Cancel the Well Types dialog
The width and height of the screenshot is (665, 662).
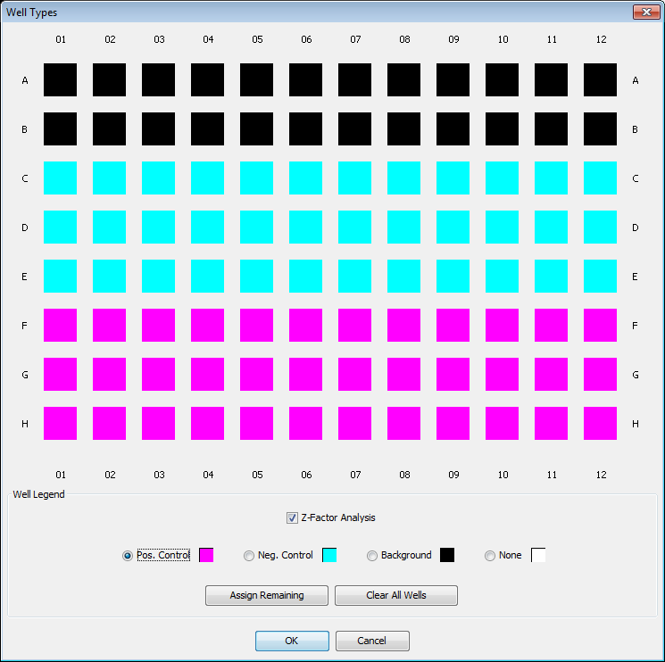(x=372, y=641)
